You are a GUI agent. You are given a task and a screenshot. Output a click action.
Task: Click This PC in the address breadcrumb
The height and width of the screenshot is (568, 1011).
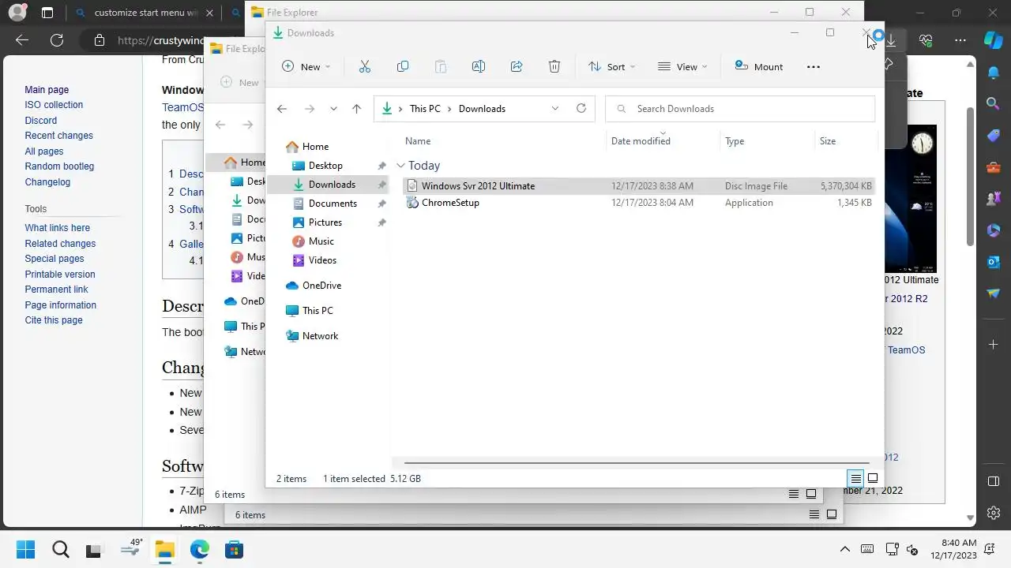tap(425, 109)
